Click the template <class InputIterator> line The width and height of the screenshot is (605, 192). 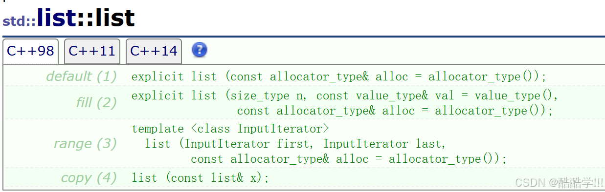[x=230, y=129]
